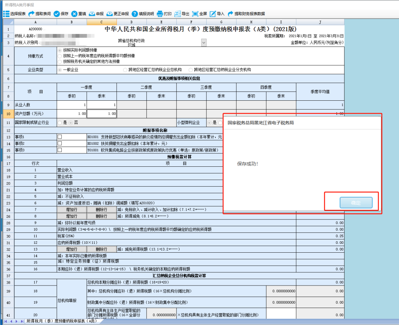Viewport: 399px width, 325px height.
Task: Click the 资产总额 一季度 季末 cell
Action: click(x=102, y=114)
